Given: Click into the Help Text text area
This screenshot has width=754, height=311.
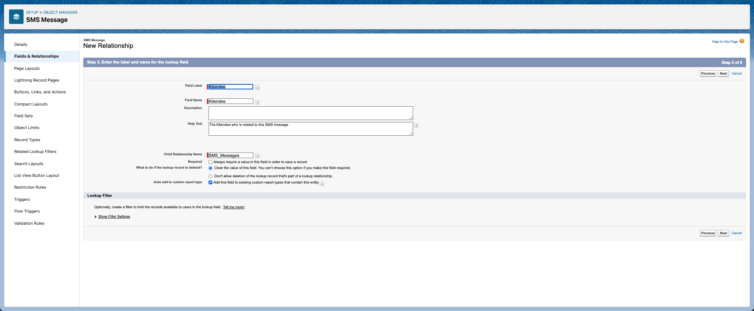Looking at the screenshot, I should coord(311,129).
